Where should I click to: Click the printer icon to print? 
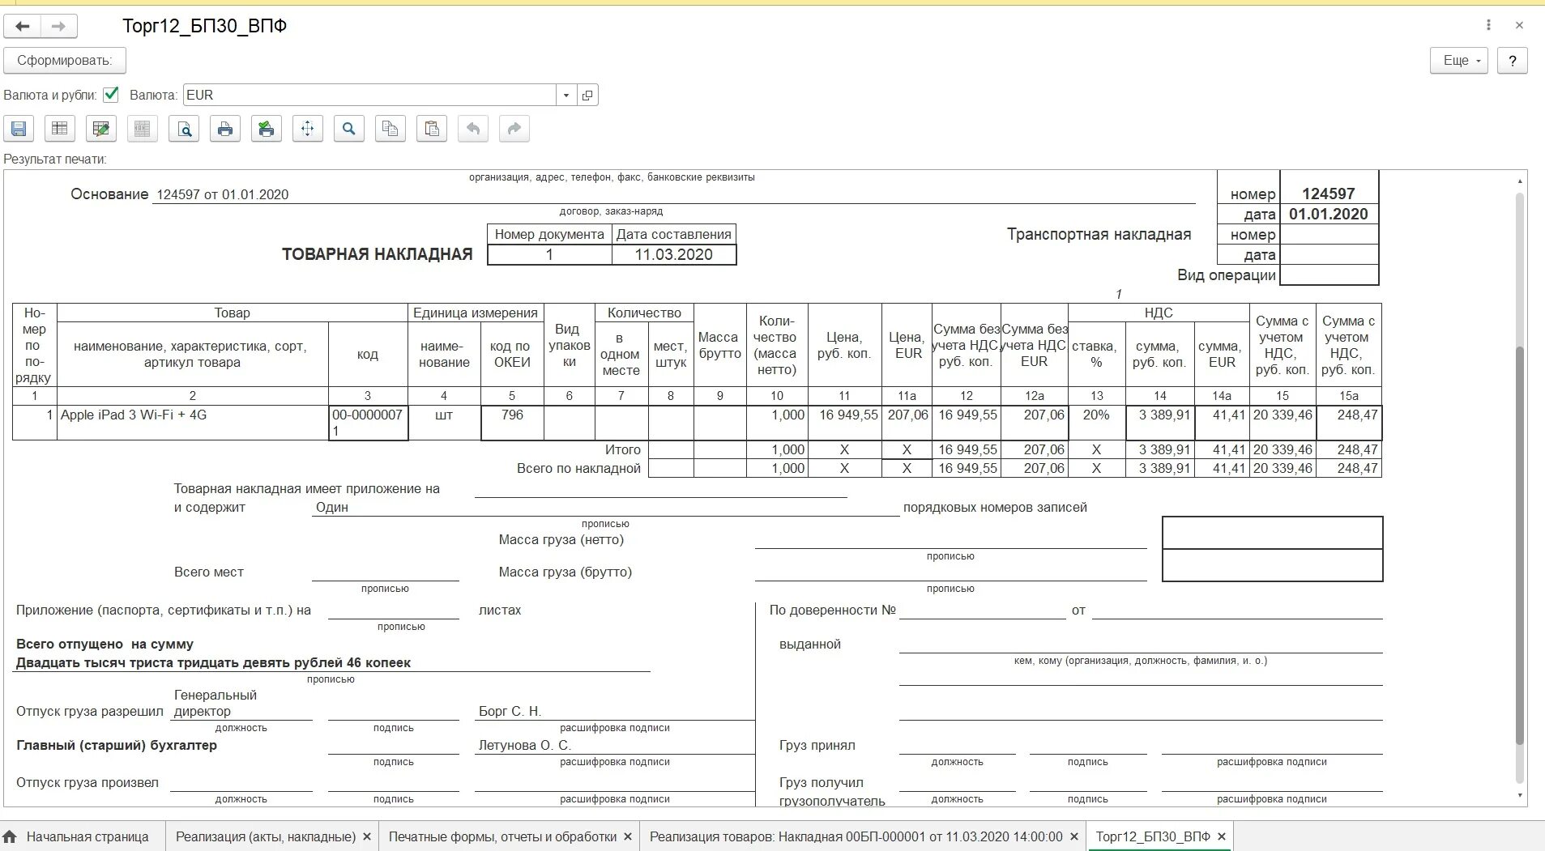click(x=225, y=129)
